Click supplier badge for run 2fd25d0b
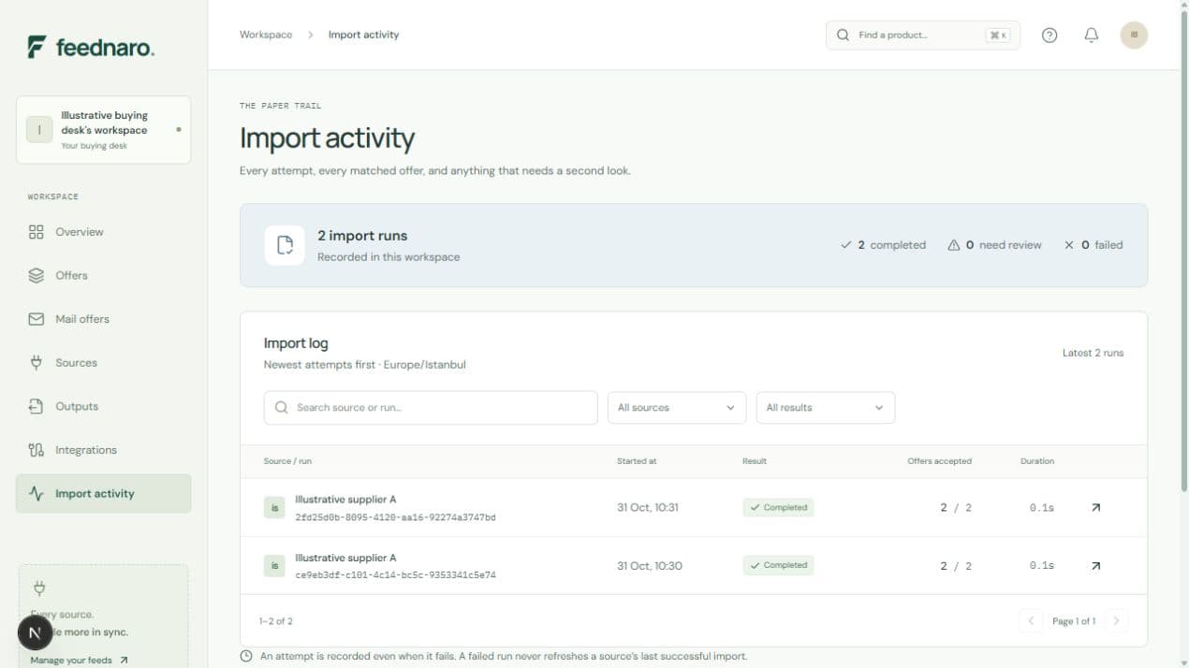 (x=274, y=508)
